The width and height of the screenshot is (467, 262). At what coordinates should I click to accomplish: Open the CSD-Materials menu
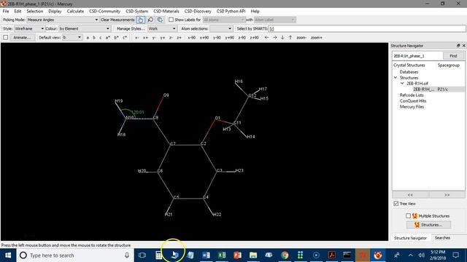166,11
